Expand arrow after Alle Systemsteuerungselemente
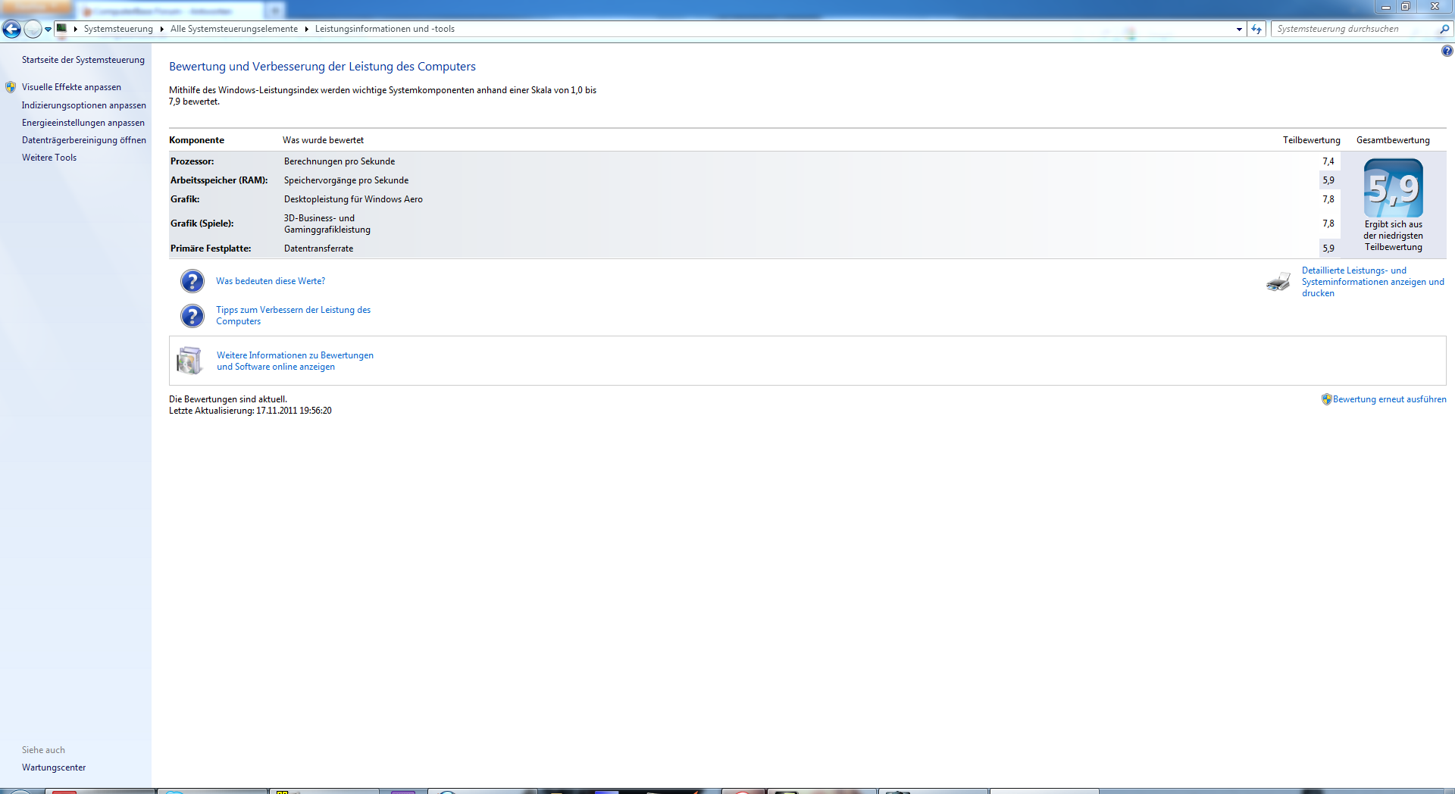This screenshot has height=794, width=1455. pyautogui.click(x=307, y=29)
